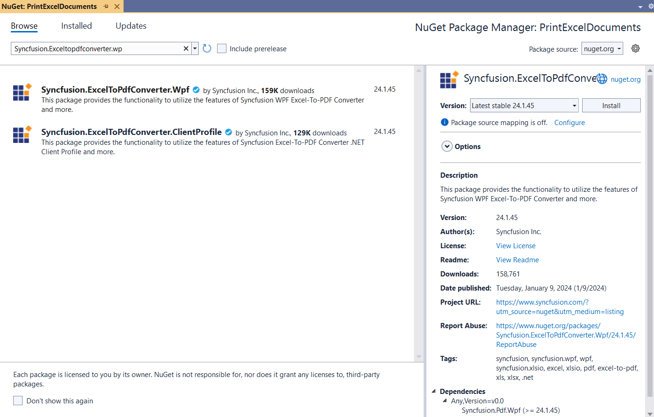654x417 pixels.
Task: Clear the search box text
Action: [x=186, y=48]
